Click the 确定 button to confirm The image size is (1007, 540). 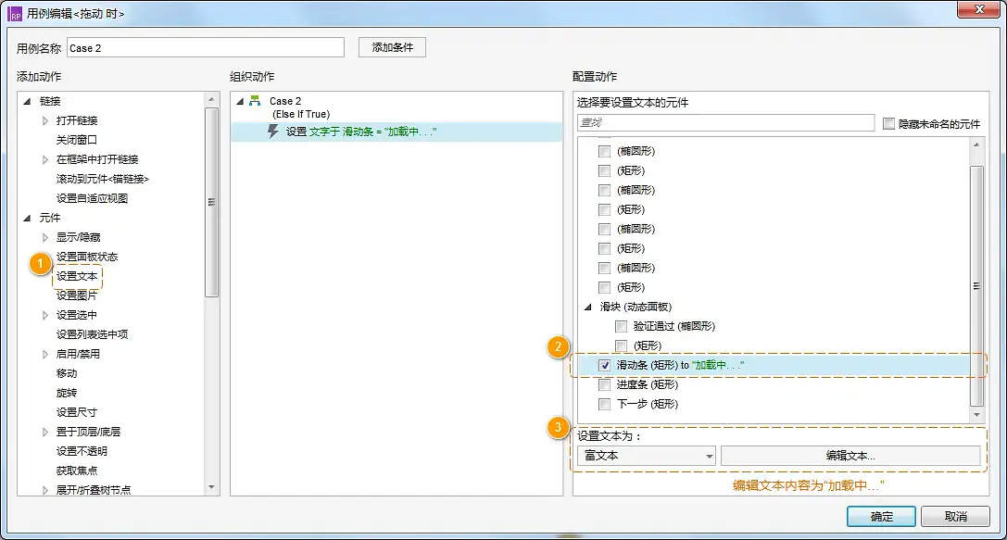click(x=881, y=517)
